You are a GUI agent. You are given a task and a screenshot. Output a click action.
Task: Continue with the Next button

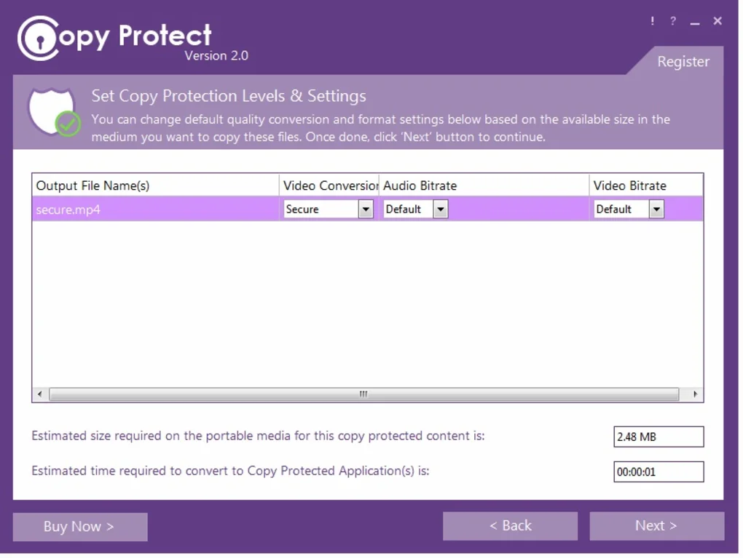pyautogui.click(x=657, y=526)
